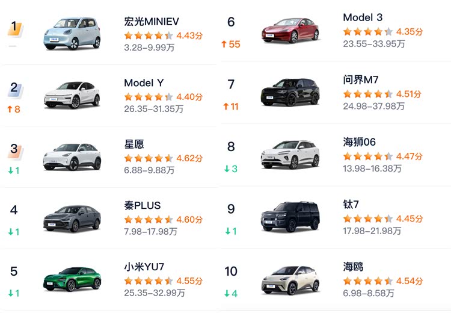Image resolution: width=451 pixels, height=313 pixels.
Task: Click the 秦PLUS model name
Action: coord(143,206)
